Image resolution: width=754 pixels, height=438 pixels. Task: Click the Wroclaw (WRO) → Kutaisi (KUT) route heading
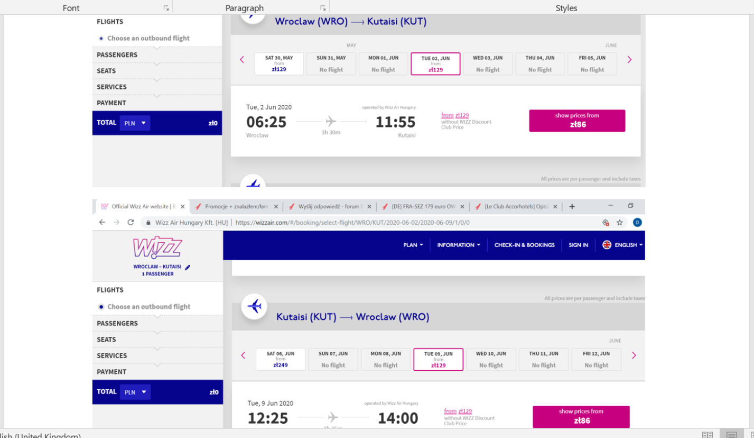(350, 22)
